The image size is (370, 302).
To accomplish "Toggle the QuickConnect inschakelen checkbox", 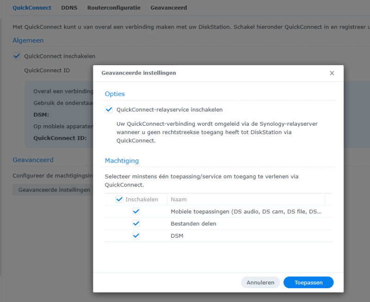I will point(17,56).
